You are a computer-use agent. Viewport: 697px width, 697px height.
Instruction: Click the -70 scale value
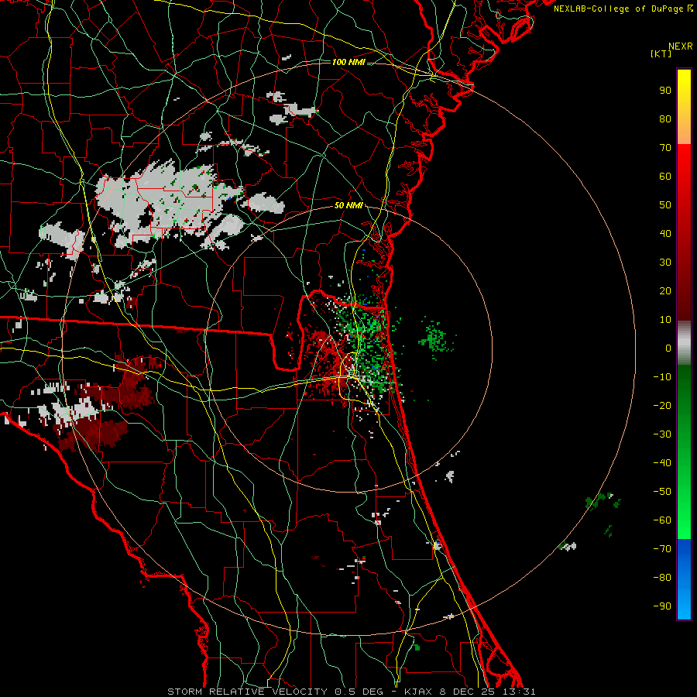pos(662,549)
